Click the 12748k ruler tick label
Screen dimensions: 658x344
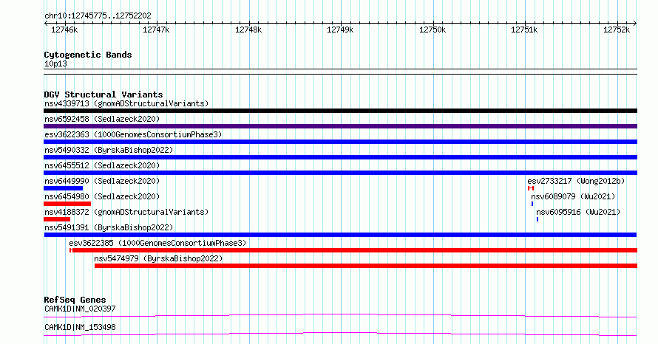248,30
